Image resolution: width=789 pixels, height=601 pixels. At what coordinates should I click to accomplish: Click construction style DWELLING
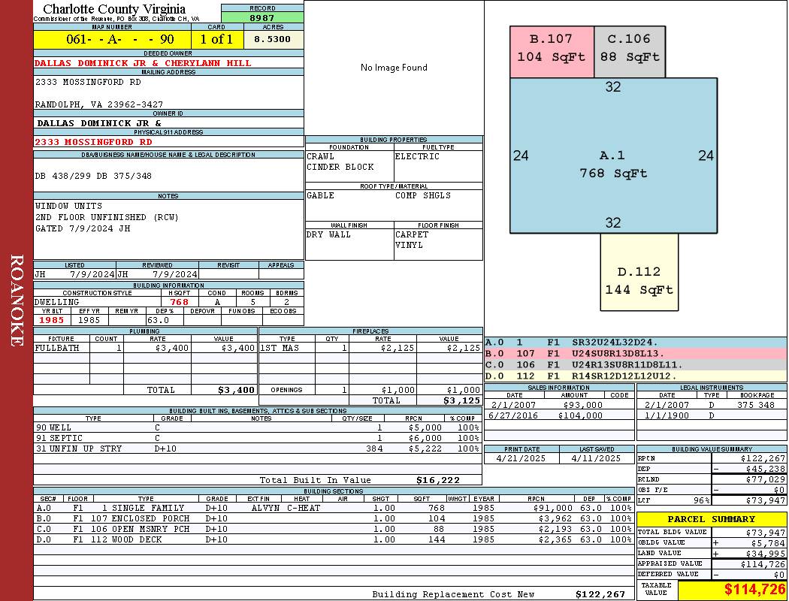57,302
